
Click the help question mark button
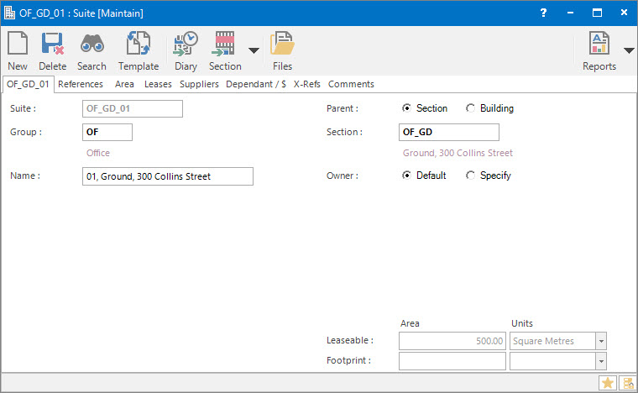(544, 13)
